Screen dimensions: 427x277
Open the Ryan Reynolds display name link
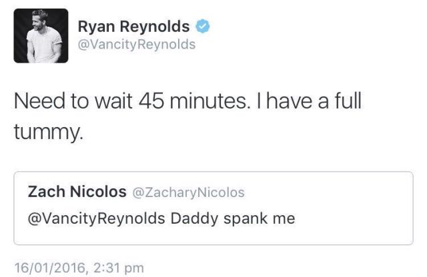click(x=133, y=27)
